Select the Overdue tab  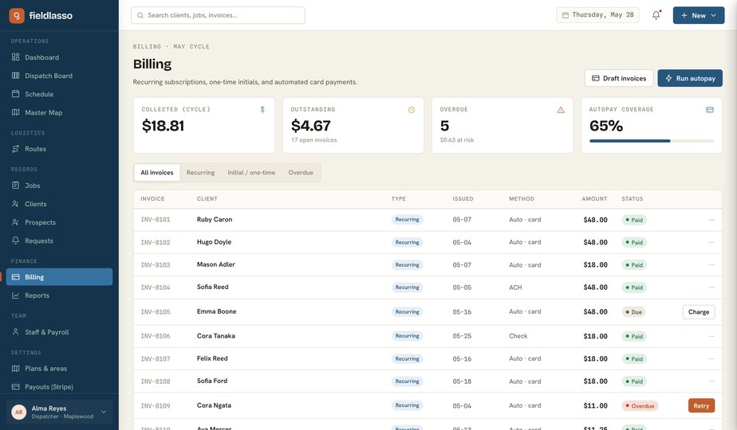pos(301,172)
